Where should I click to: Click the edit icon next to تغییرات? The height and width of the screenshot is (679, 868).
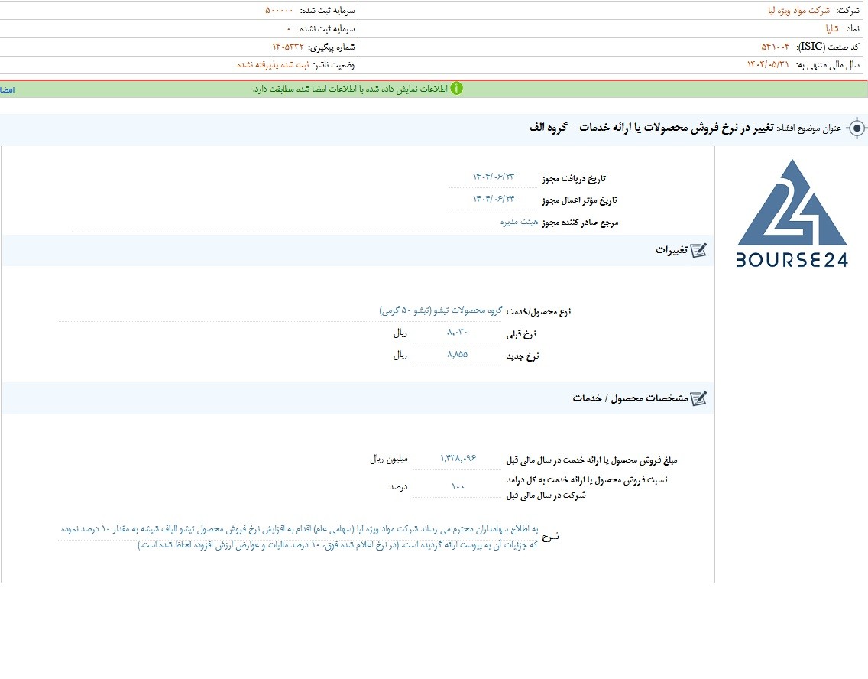click(698, 250)
